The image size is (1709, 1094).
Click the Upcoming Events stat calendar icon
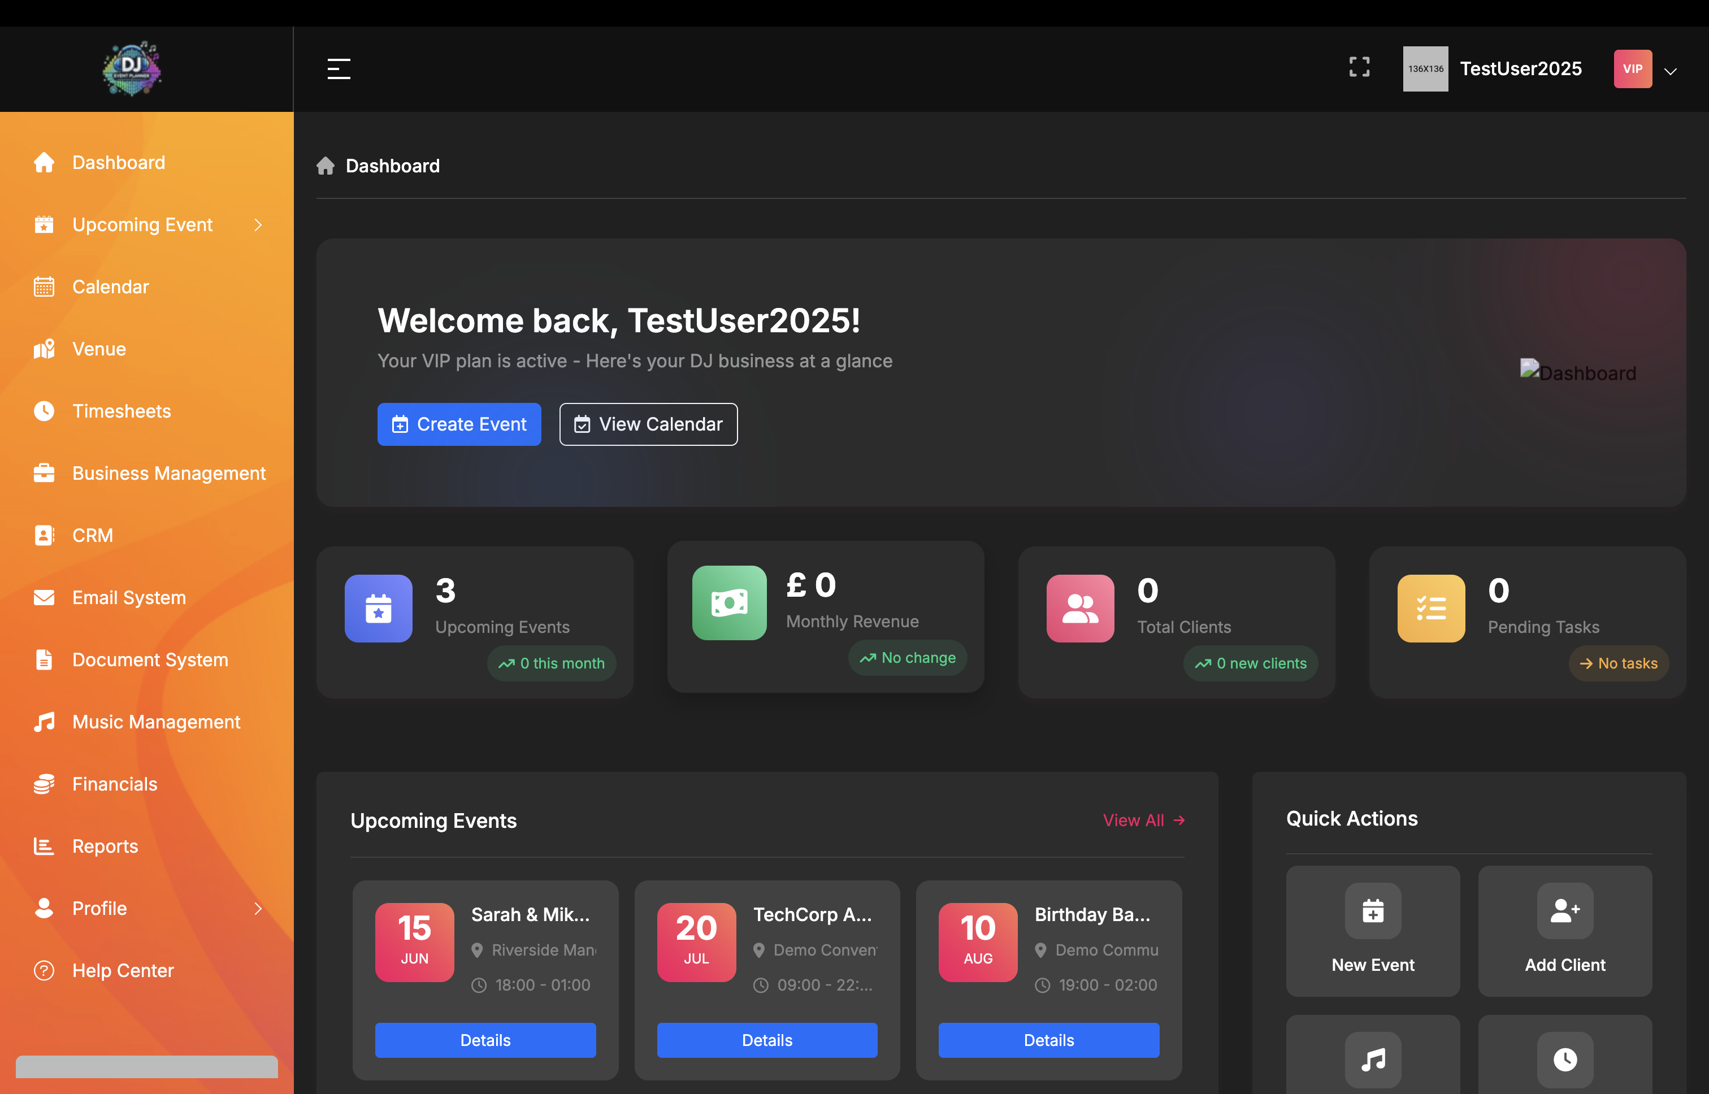coord(379,609)
